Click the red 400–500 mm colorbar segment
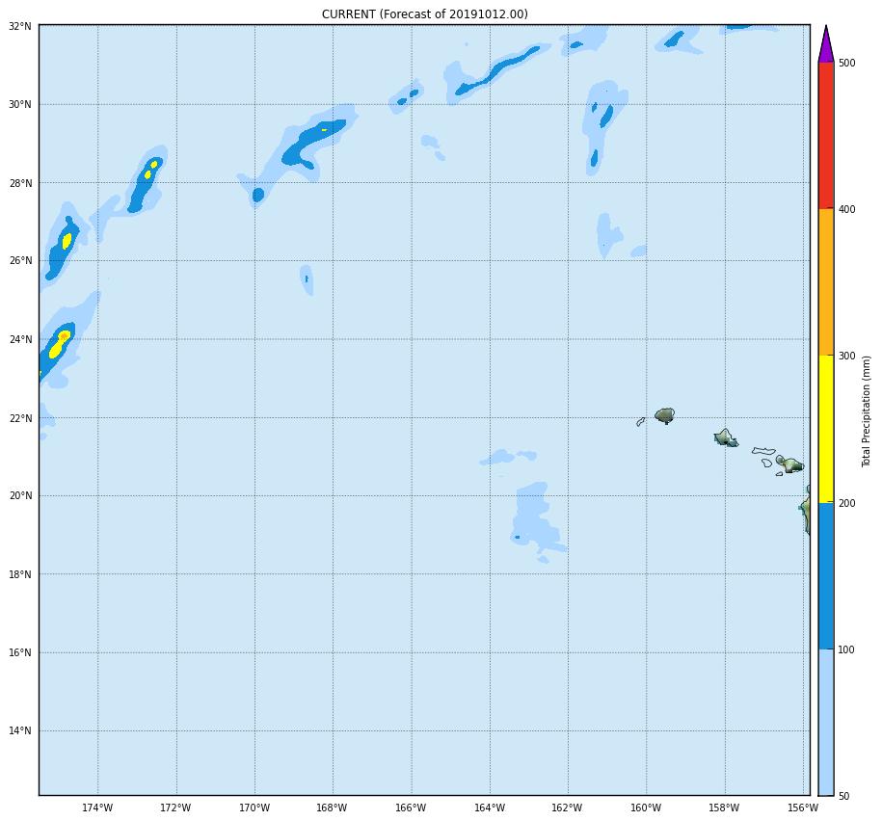This screenshot has height=821, width=882. (825, 136)
